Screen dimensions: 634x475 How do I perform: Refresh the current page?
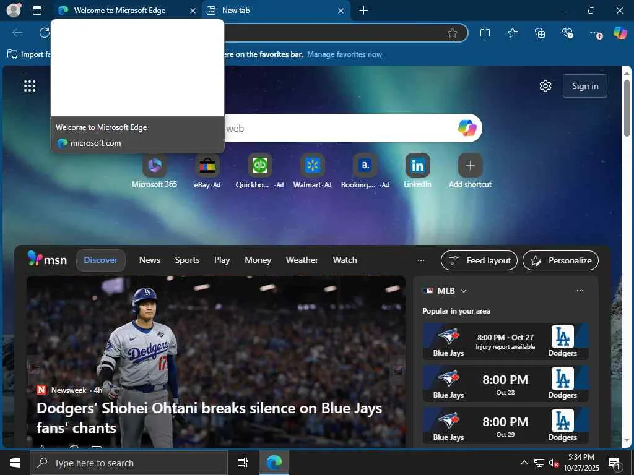44,33
